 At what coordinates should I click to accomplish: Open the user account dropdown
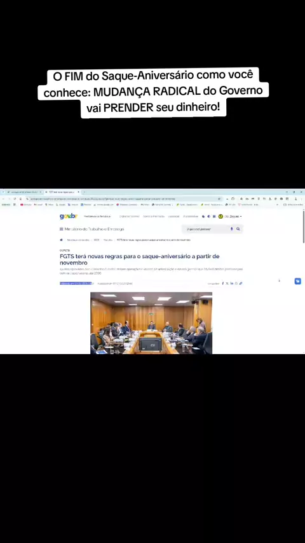click(x=233, y=216)
